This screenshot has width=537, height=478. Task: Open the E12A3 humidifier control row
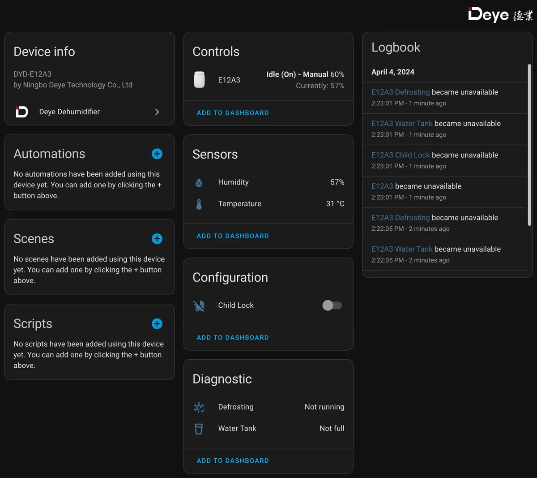click(268, 80)
